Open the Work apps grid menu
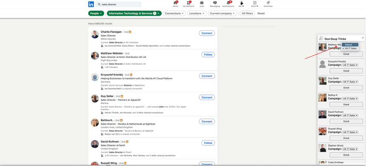The image size is (366, 166). coord(255,4)
